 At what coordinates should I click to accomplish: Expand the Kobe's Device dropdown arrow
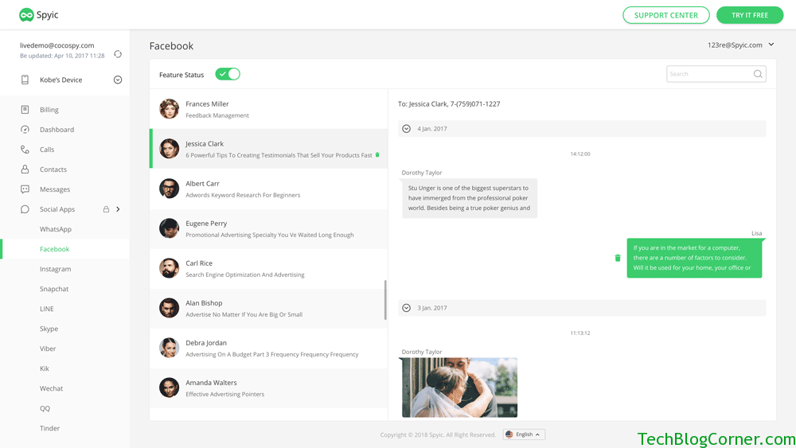point(118,80)
